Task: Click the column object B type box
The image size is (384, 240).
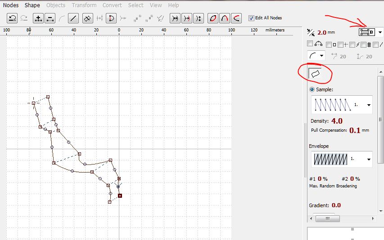Action: [x=367, y=32]
